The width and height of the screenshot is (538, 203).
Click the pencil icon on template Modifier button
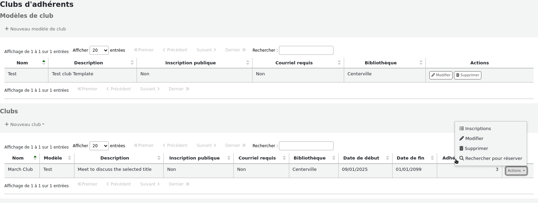[x=433, y=75]
